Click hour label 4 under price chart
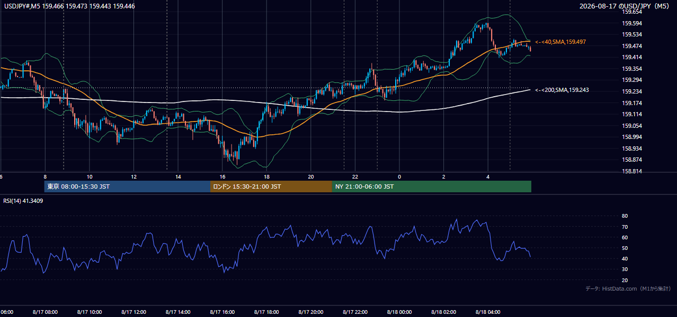This screenshot has height=317, width=677. (x=488, y=176)
